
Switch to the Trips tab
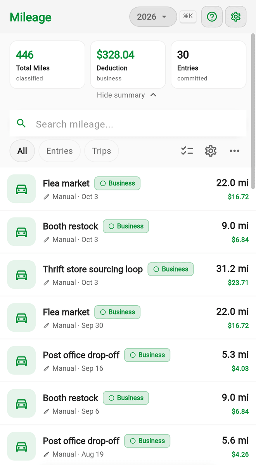tap(102, 151)
